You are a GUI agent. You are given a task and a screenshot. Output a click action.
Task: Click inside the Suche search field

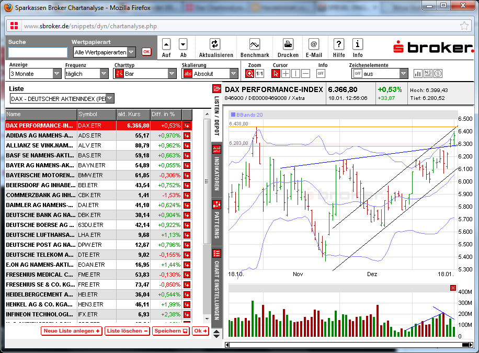[x=37, y=52]
